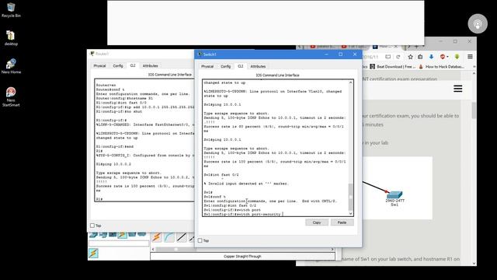Reload the page in Firefox
The width and height of the screenshot is (497, 280).
click(x=398, y=57)
